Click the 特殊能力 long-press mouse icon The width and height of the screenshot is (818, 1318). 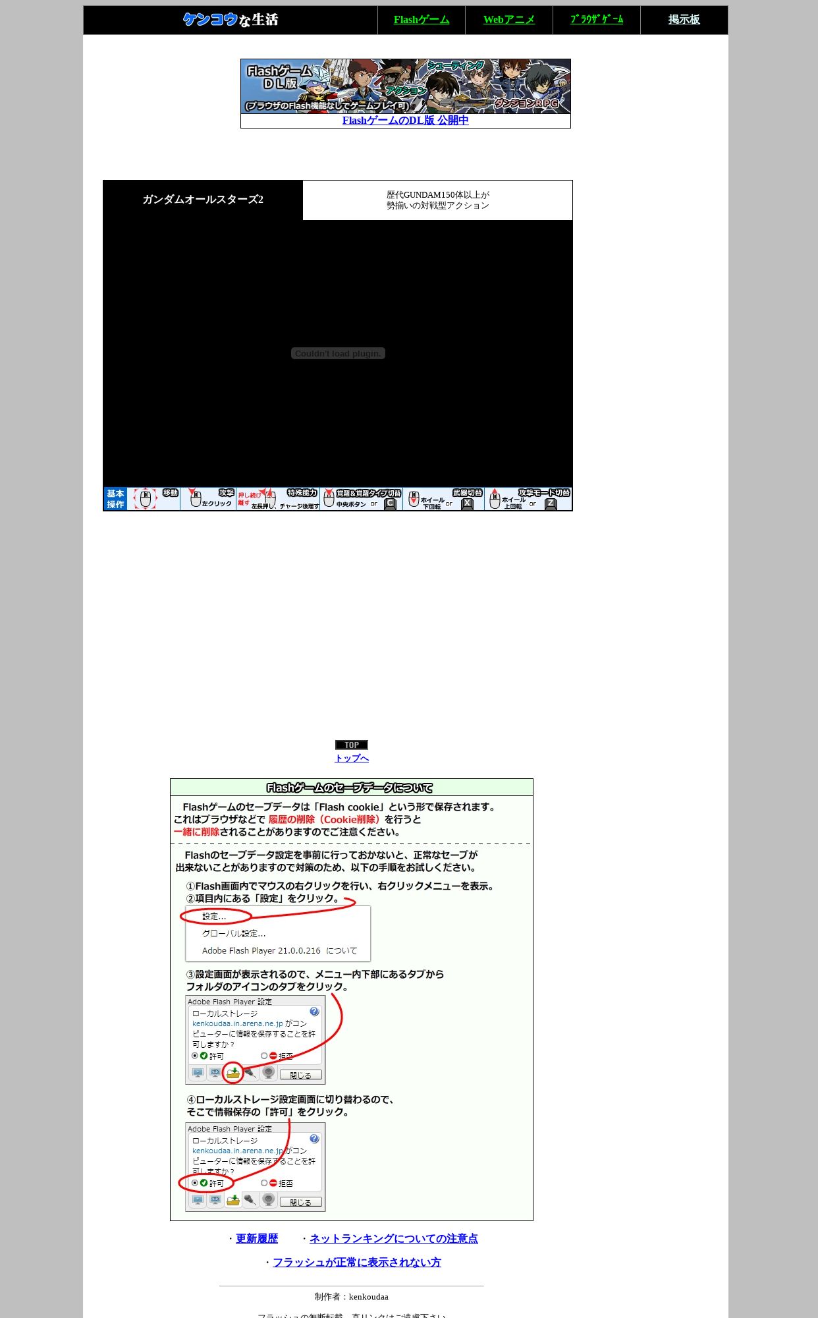pyautogui.click(x=270, y=498)
